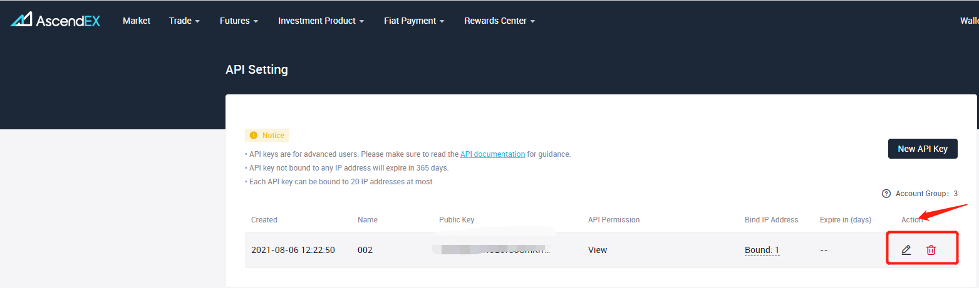
Task: Open the Investment Product dropdown
Action: pyautogui.click(x=321, y=21)
